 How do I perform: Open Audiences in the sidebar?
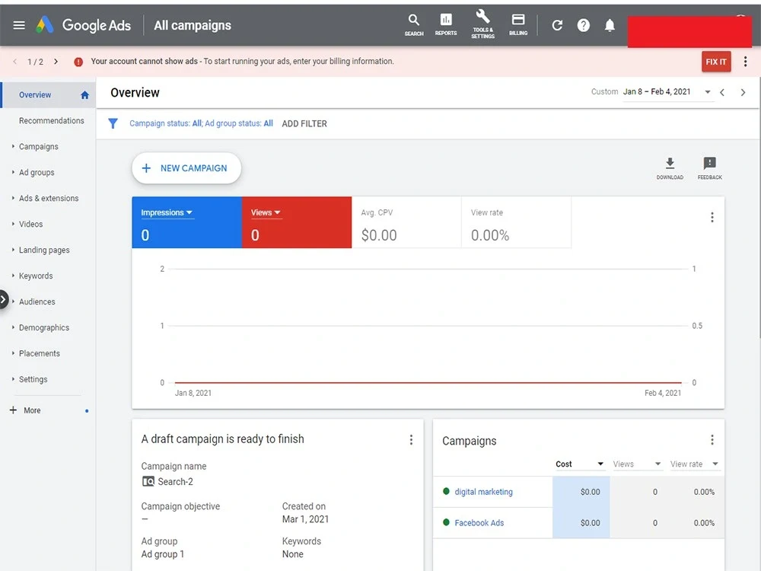coord(37,301)
